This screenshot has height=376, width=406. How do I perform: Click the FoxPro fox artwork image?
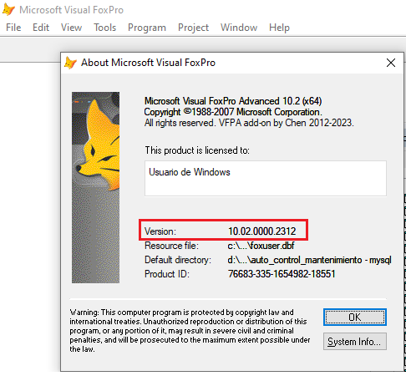point(95,187)
